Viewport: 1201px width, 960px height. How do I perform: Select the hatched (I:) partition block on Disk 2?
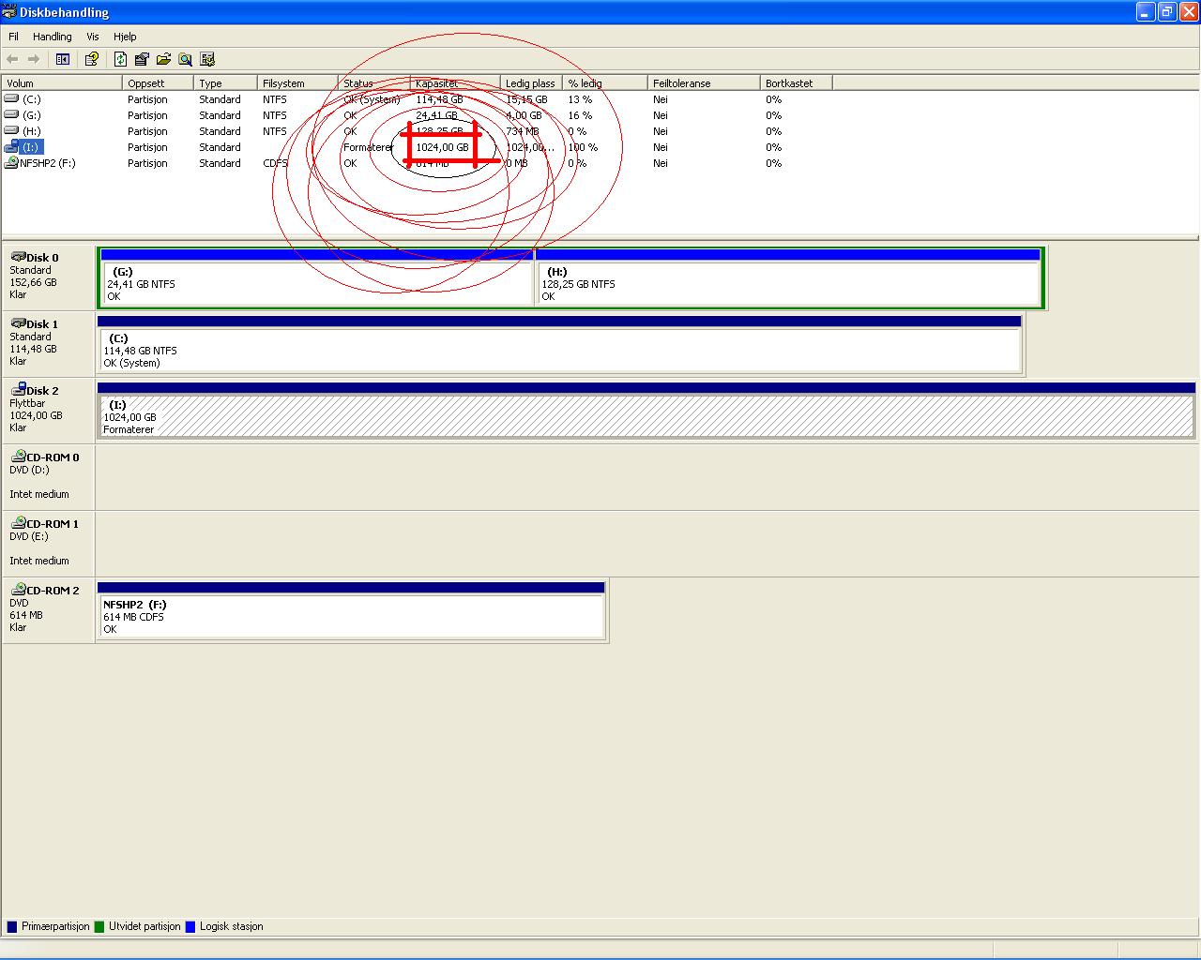coord(646,411)
